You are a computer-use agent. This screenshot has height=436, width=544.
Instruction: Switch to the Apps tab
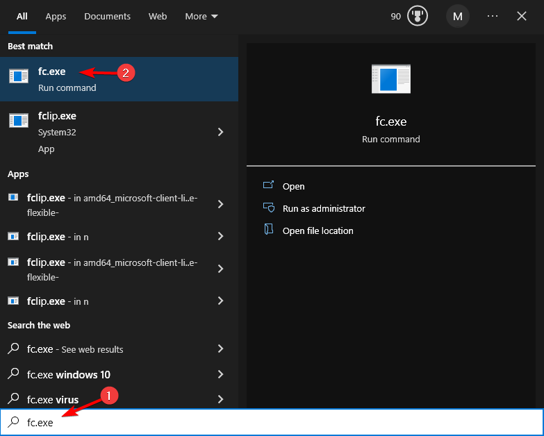(x=56, y=16)
